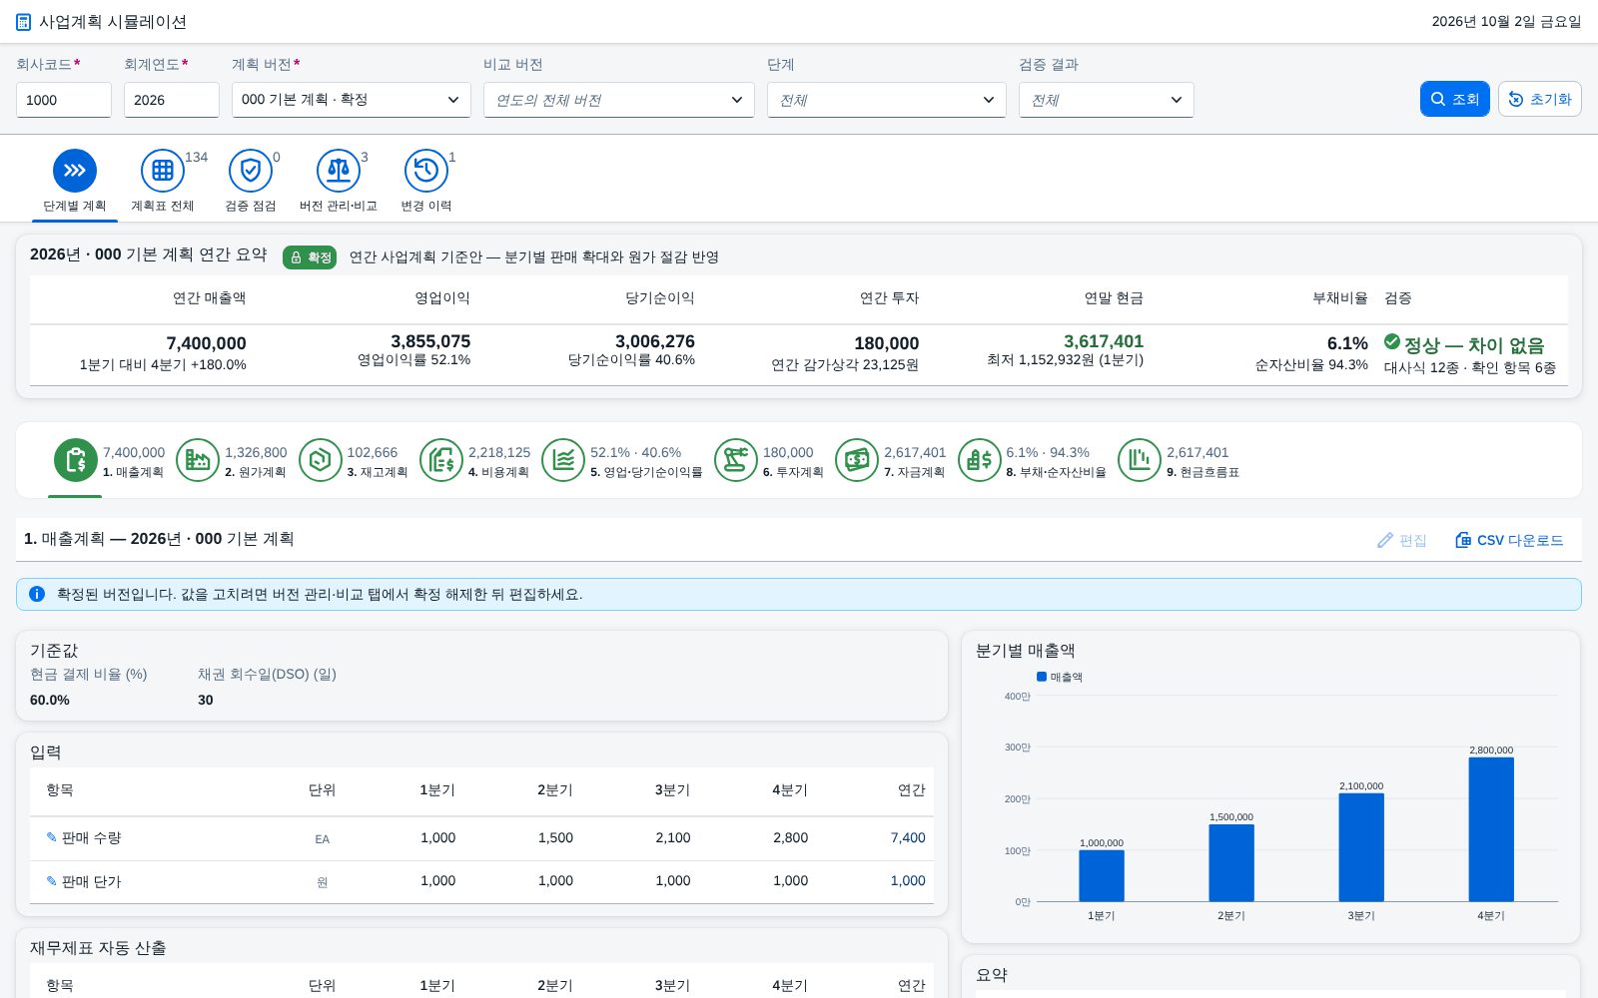
Task: Click the 판매 단가 연간 value 1,000
Action: (x=908, y=881)
